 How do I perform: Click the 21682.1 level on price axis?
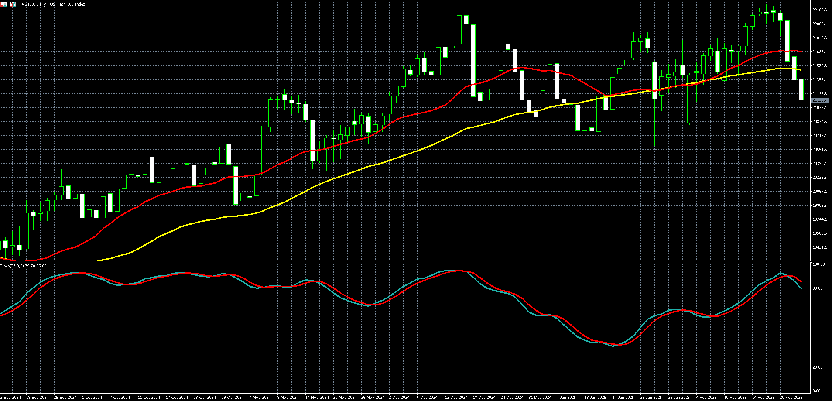coord(819,52)
